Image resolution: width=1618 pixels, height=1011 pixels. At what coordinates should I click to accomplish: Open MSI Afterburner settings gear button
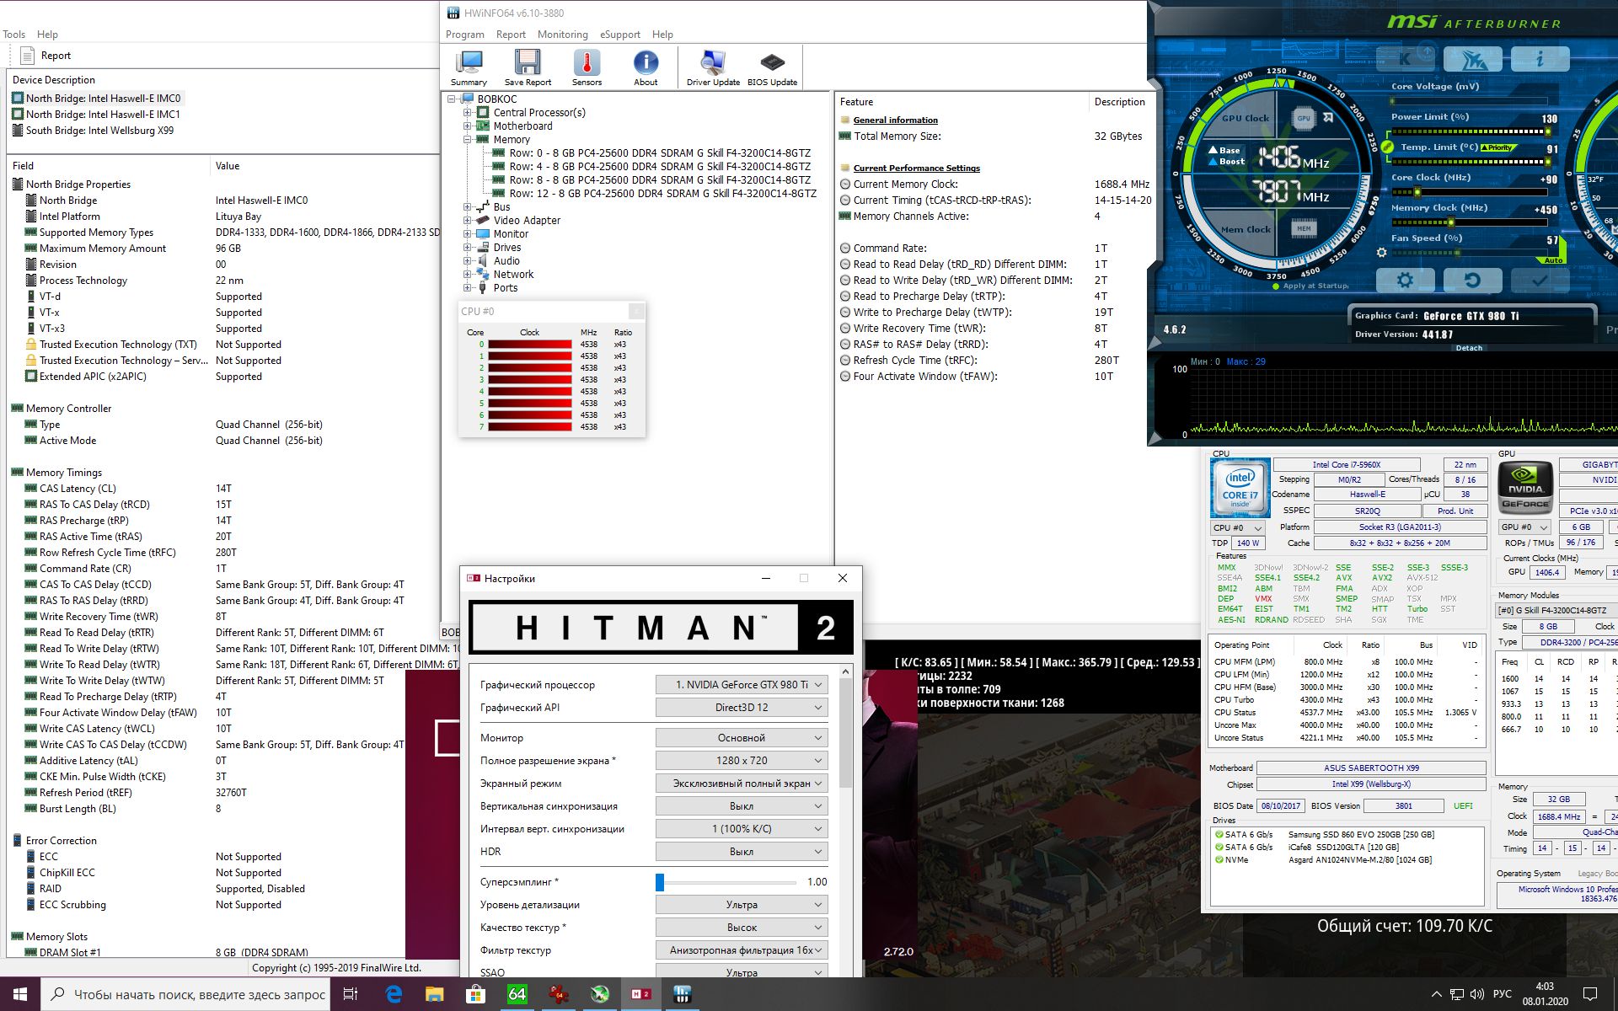(1404, 281)
